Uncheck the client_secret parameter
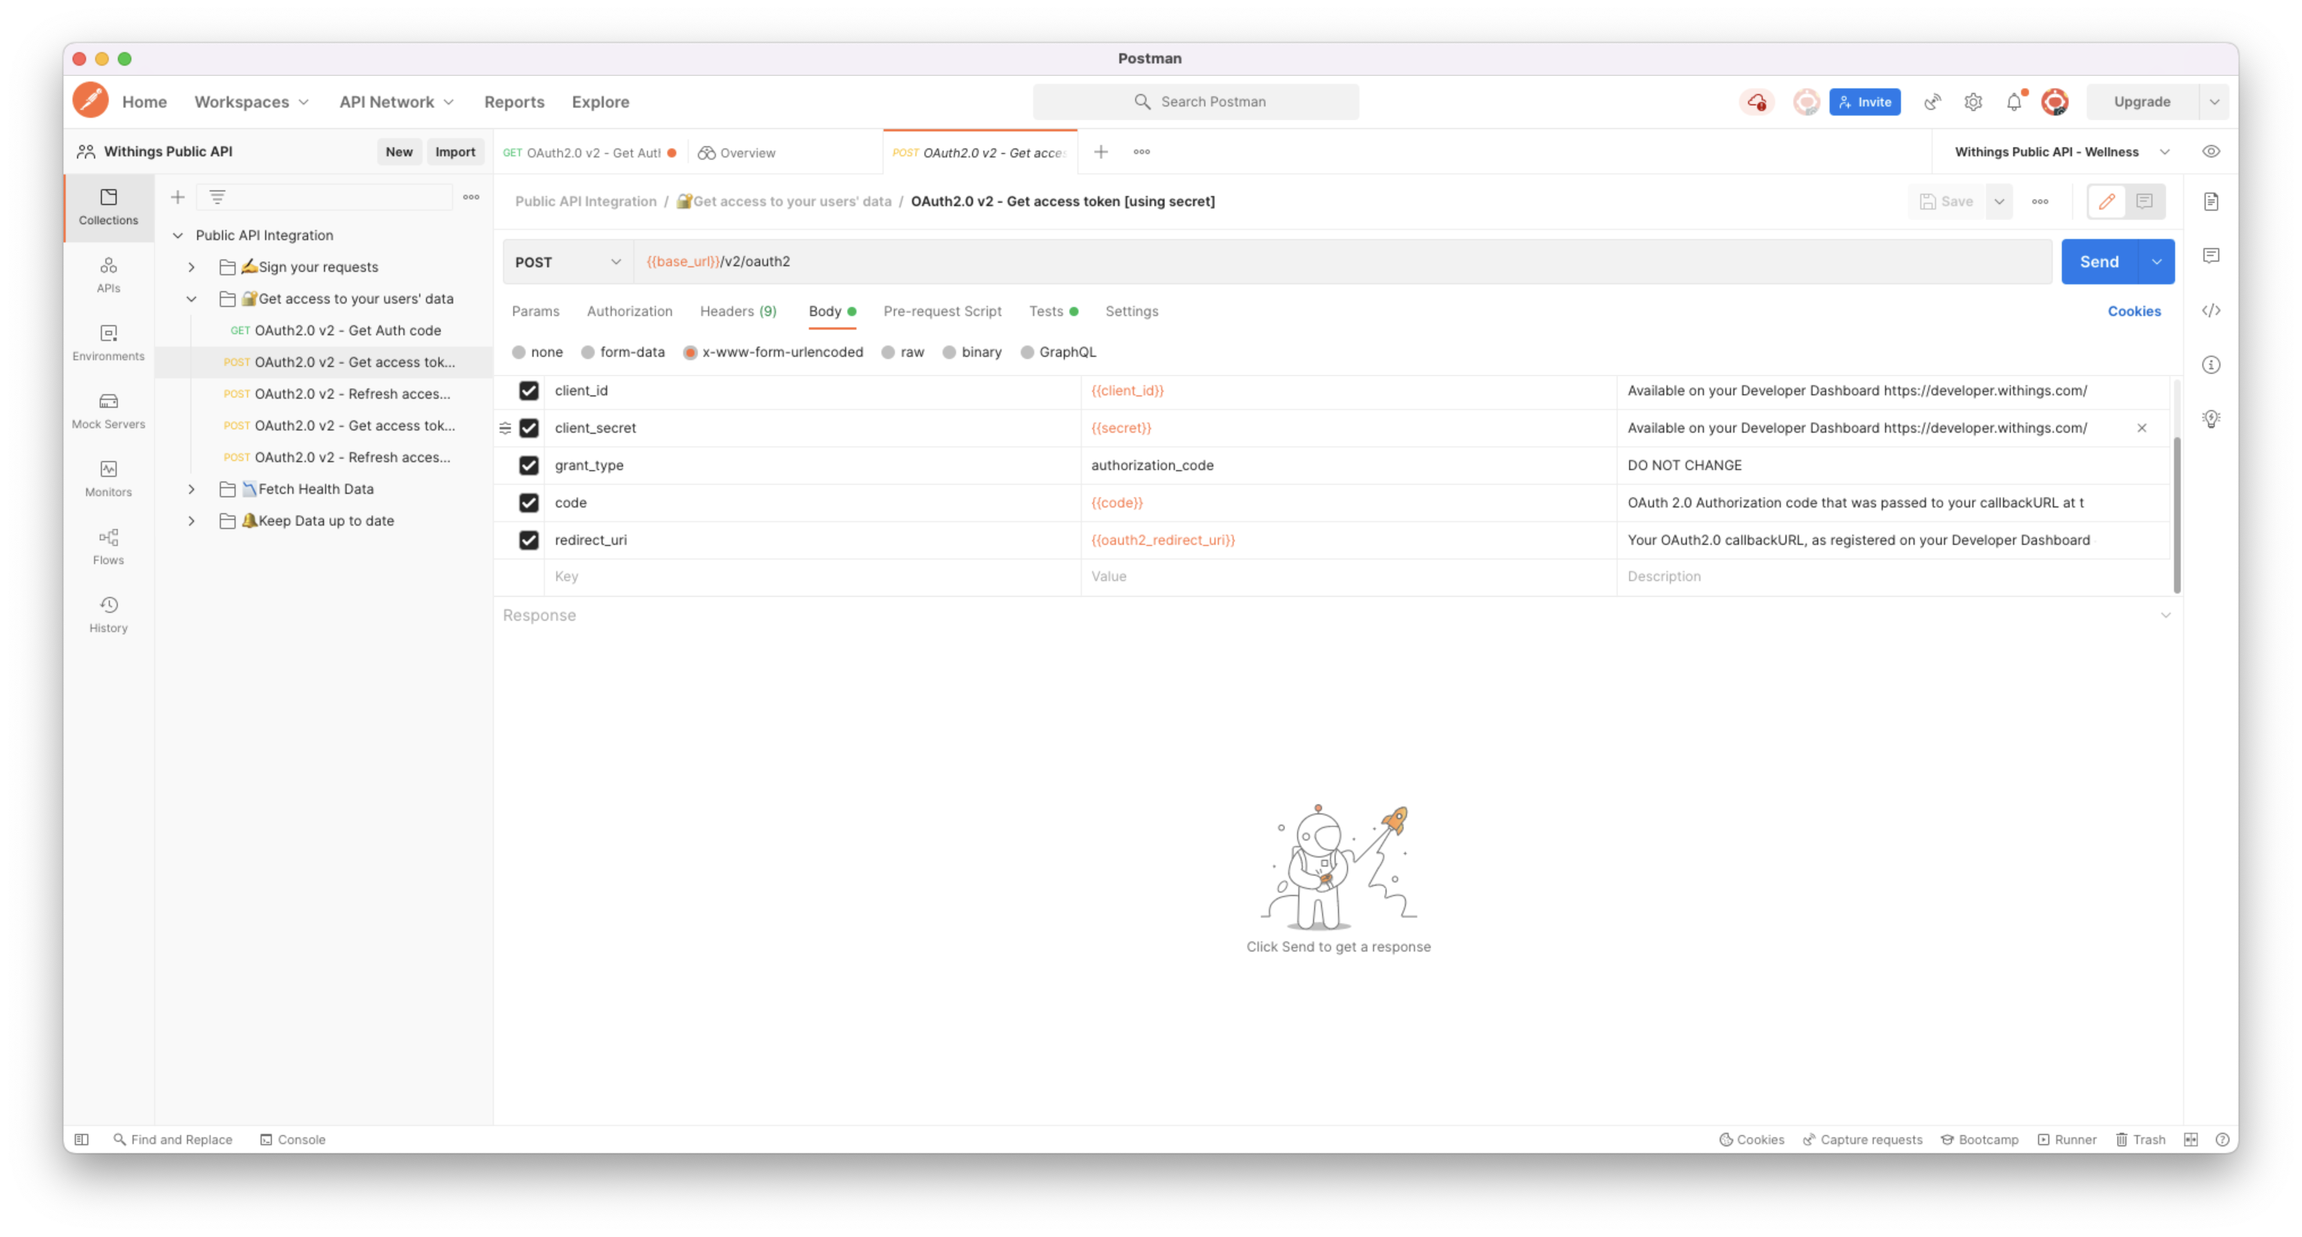 point(528,428)
